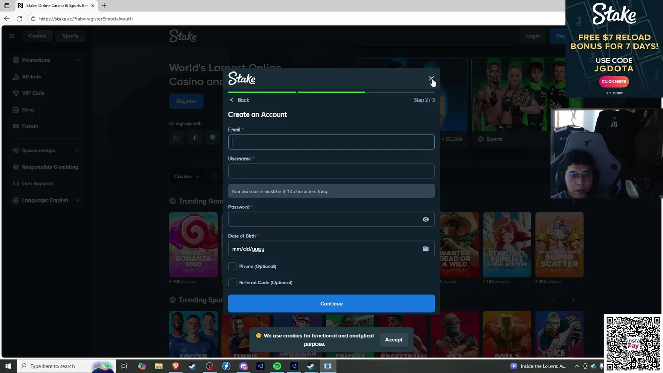Click the Login button in header
663x373 pixels.
tap(532, 36)
